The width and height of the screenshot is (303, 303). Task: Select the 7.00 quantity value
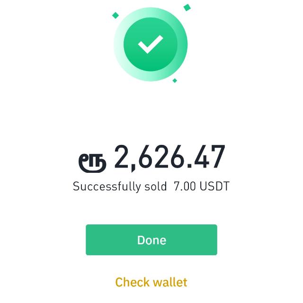pos(185,186)
